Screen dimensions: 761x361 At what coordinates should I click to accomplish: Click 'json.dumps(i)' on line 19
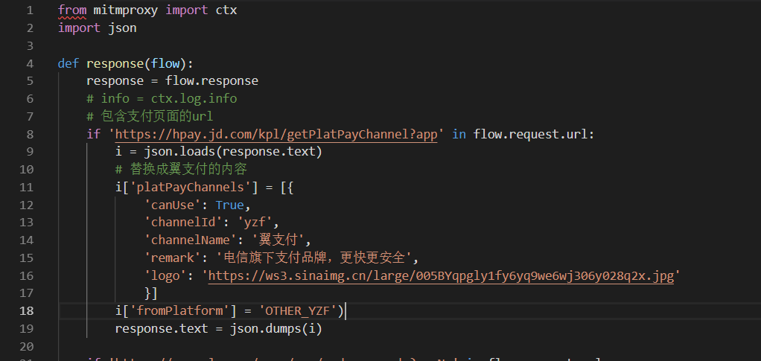[x=276, y=328]
